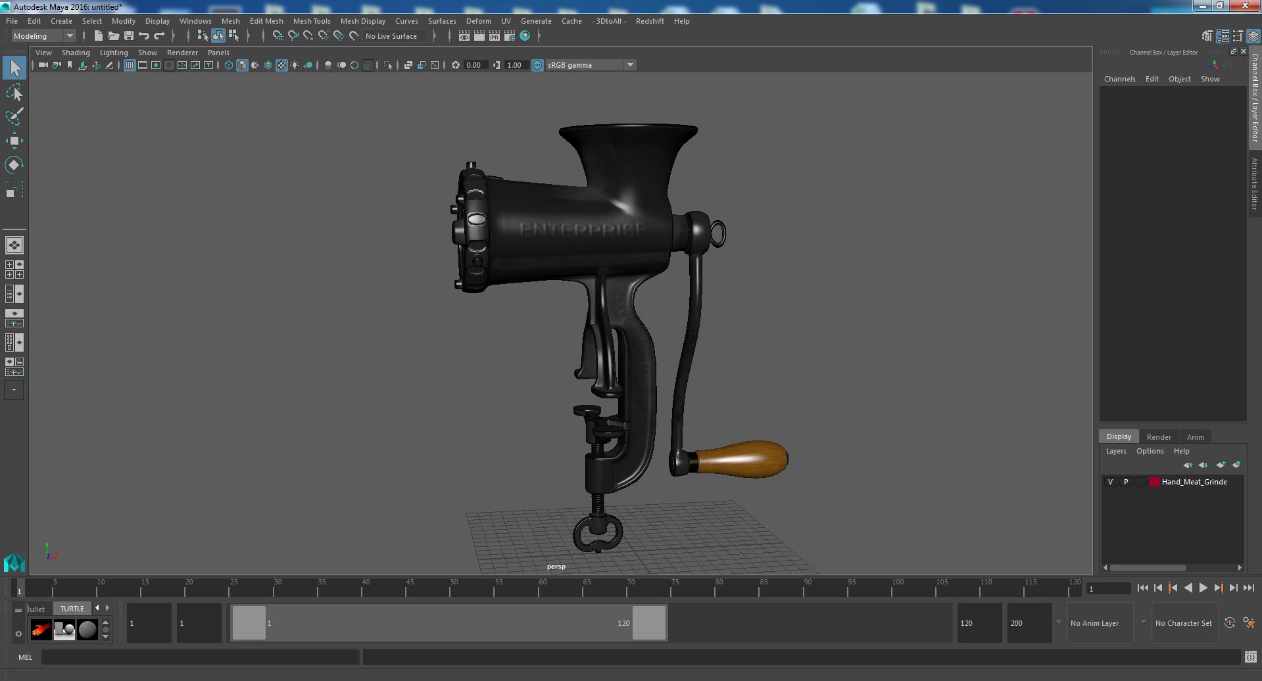Select the TURTLE shelf tab

pyautogui.click(x=72, y=609)
